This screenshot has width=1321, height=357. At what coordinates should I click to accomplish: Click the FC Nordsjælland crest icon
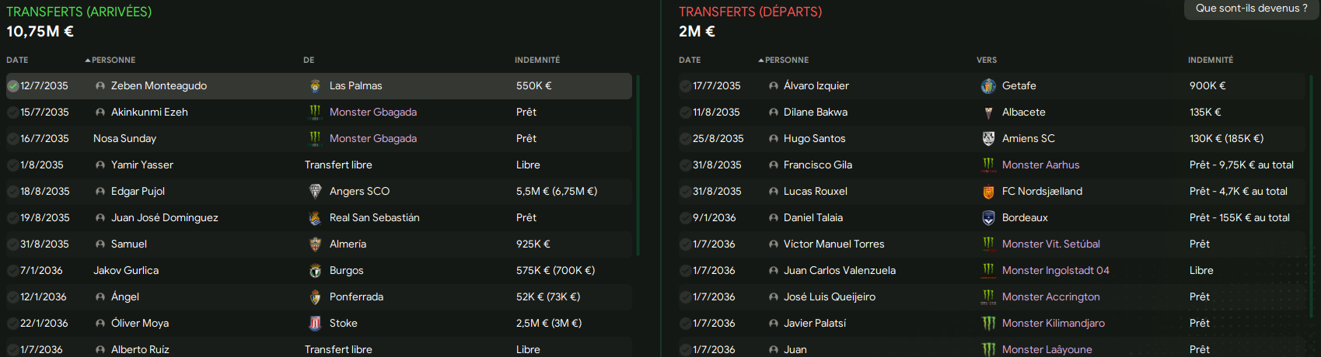pos(988,192)
